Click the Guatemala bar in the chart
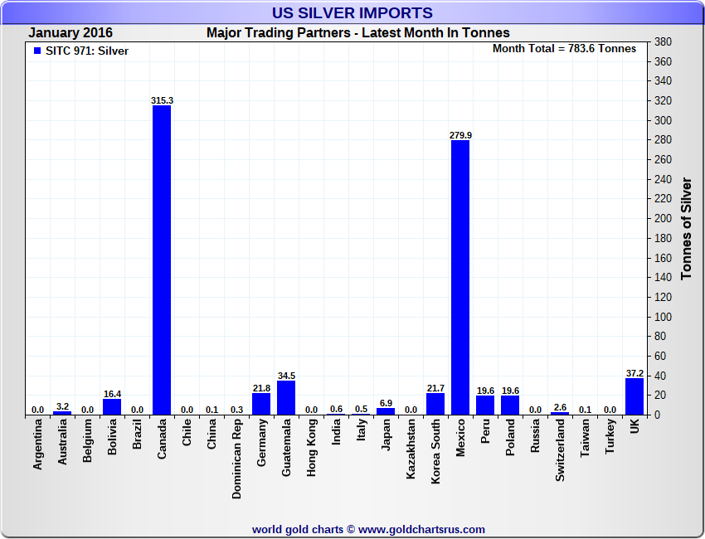Viewport: 705px width, 539px height. coord(286,397)
